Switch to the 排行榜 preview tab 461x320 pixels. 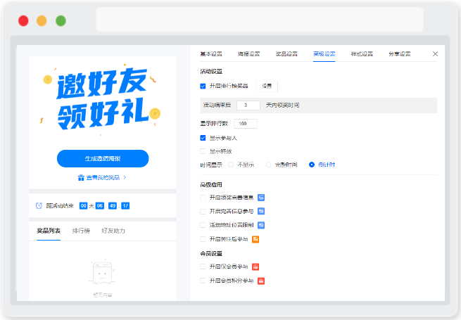click(81, 231)
